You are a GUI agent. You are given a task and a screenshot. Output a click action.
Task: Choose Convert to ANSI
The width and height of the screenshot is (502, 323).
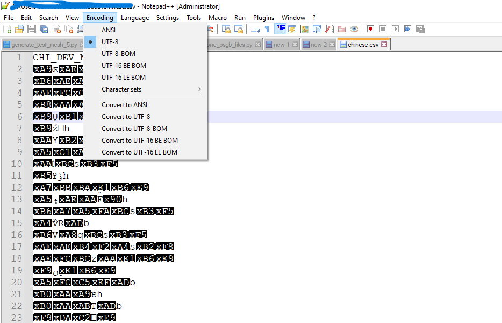point(145,105)
